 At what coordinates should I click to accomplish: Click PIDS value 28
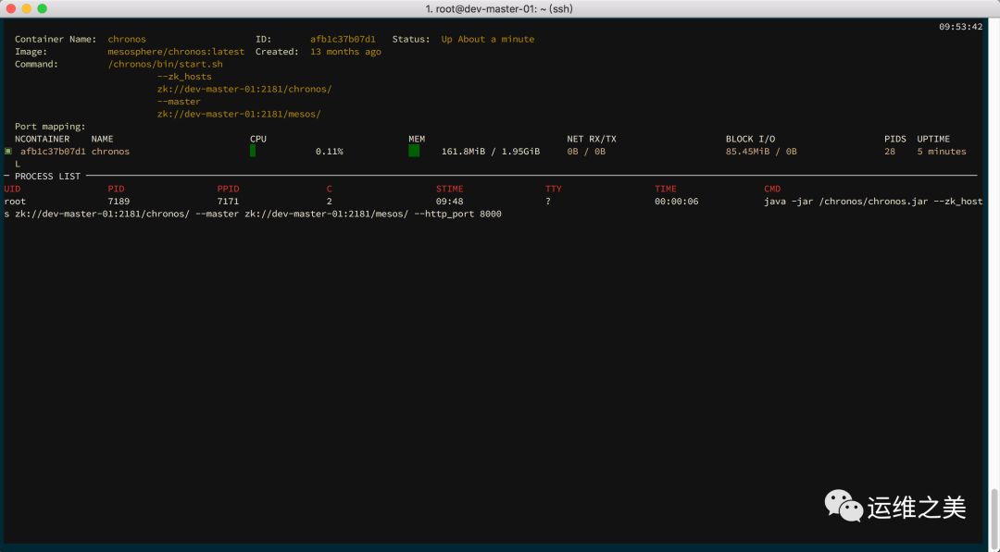pos(890,152)
